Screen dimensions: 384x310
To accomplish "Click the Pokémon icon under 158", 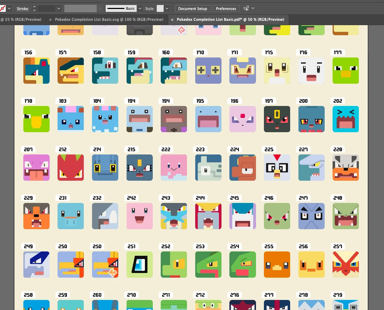I will point(105,70).
